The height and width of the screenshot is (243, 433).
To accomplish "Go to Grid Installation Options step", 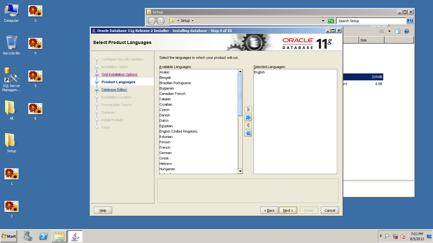I will (119, 74).
